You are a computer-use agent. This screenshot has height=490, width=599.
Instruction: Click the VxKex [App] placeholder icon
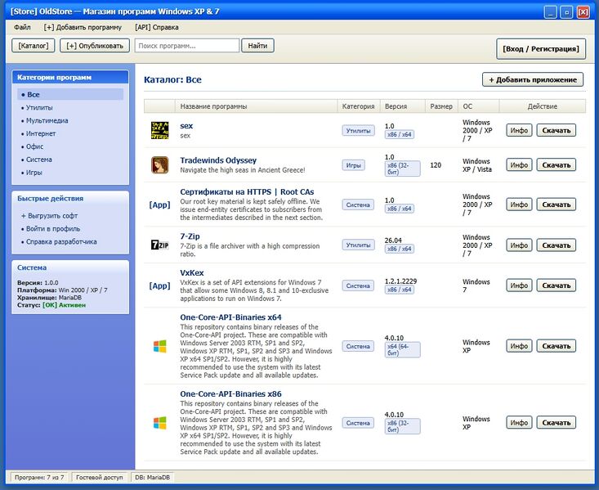(x=159, y=285)
